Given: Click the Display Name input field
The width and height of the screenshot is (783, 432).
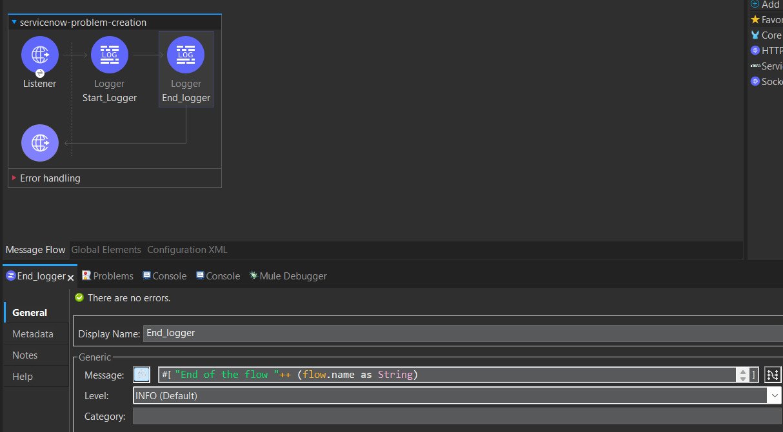Looking at the screenshot, I should click(x=463, y=333).
